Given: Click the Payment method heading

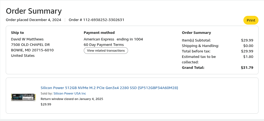Looking at the screenshot, I should [x=99, y=33].
